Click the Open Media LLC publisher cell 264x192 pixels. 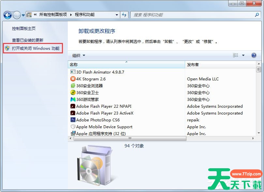point(203,79)
